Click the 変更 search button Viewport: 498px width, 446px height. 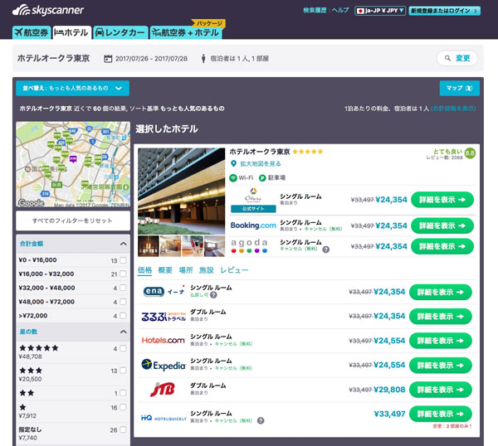[457, 58]
